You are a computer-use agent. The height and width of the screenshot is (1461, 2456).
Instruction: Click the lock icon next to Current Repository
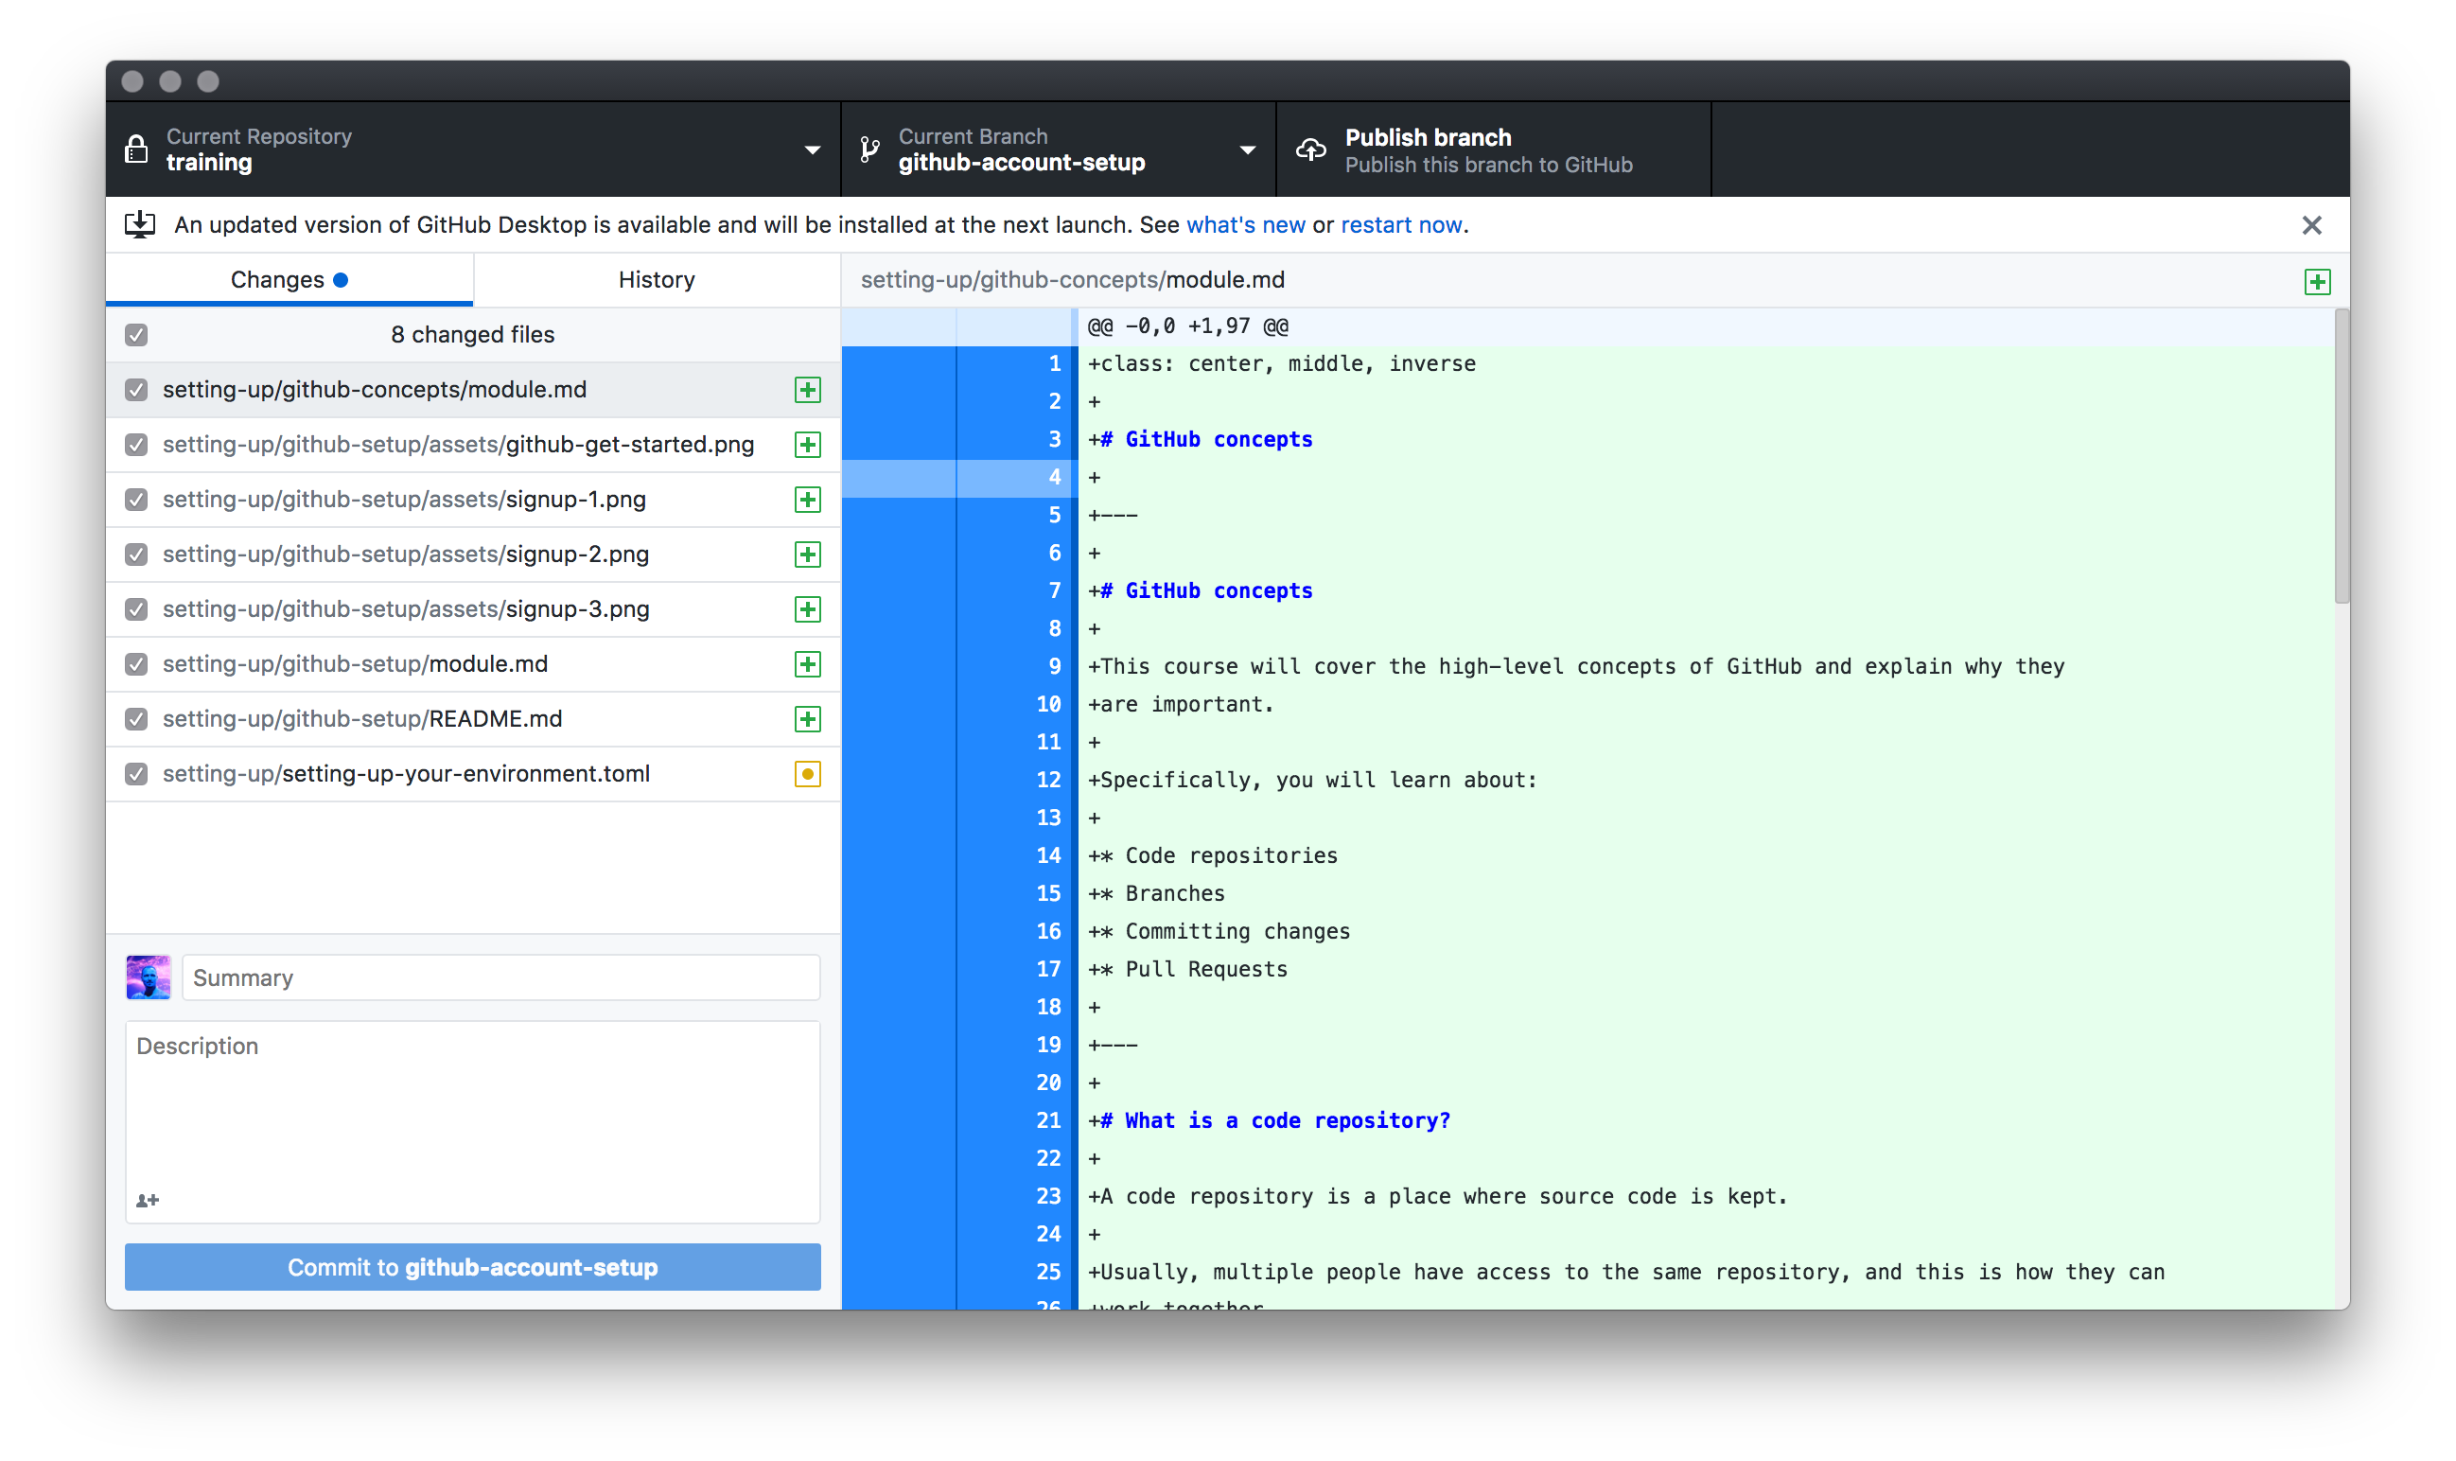point(137,150)
